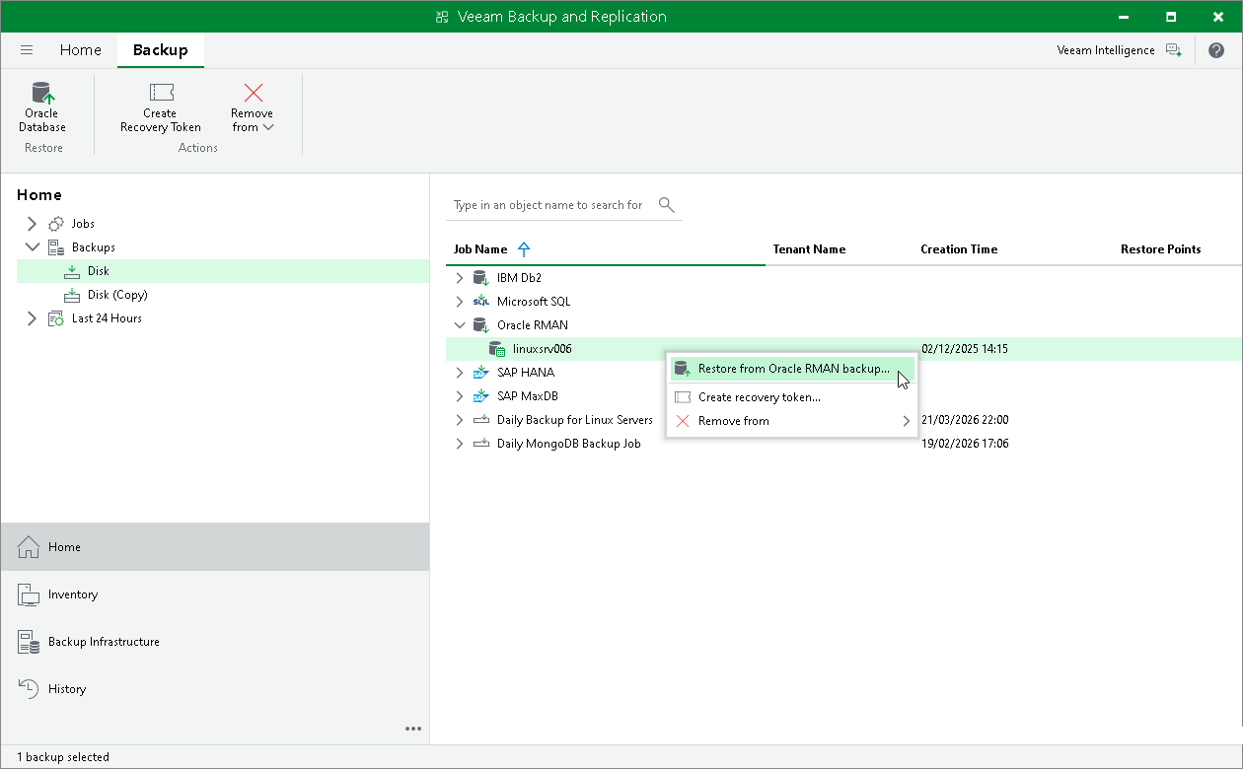Screen dimensions: 1243x769
Task: Click the SAP HANA icon
Action: point(481,373)
